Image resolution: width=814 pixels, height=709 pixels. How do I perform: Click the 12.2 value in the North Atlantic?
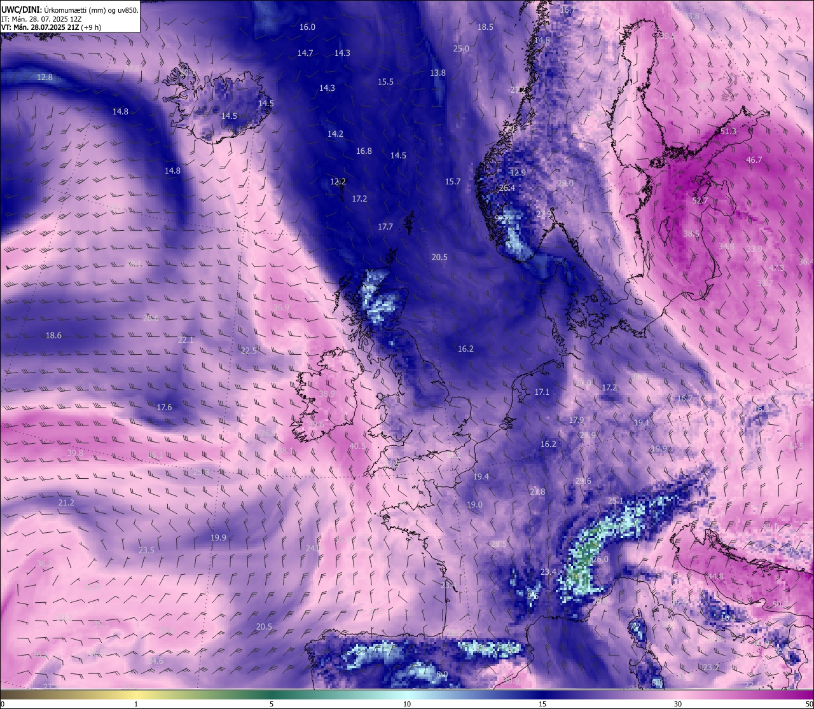click(338, 181)
